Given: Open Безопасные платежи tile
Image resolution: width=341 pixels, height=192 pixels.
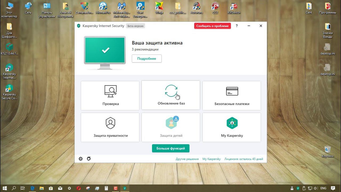Looking at the screenshot, I should (232, 95).
